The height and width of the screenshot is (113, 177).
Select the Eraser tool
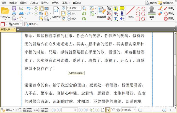160,14
